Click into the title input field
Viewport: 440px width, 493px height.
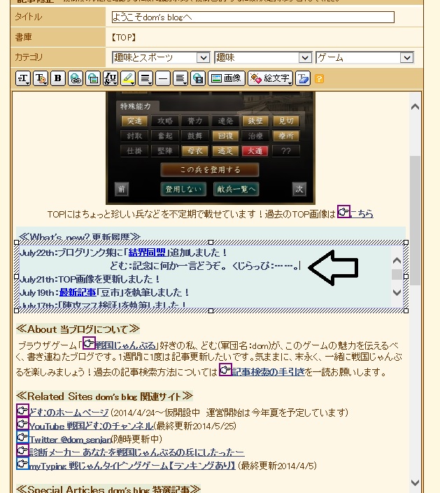point(253,17)
